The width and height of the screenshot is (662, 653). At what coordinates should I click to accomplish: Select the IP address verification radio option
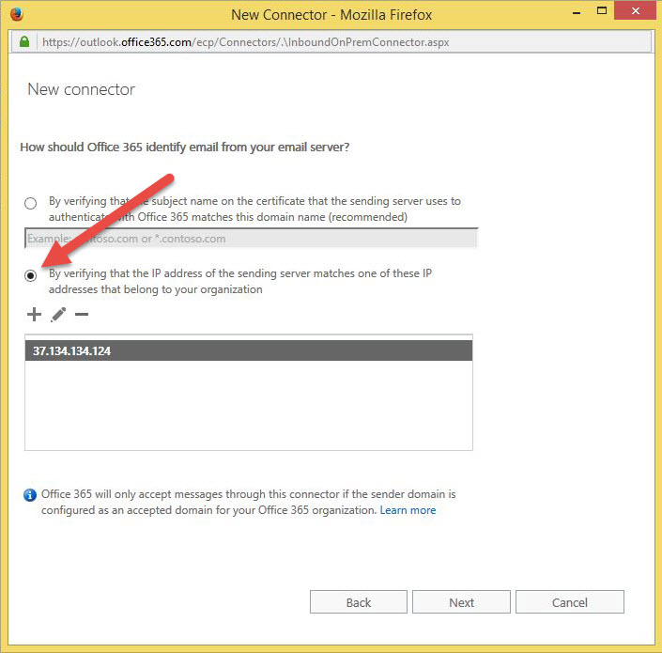[30, 276]
